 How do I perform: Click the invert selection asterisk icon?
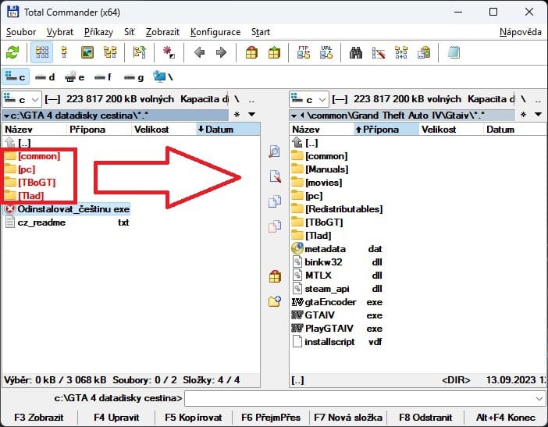click(169, 53)
